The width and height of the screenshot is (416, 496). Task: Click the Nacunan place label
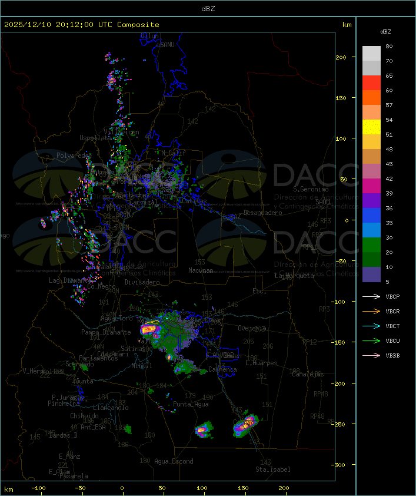click(x=201, y=270)
